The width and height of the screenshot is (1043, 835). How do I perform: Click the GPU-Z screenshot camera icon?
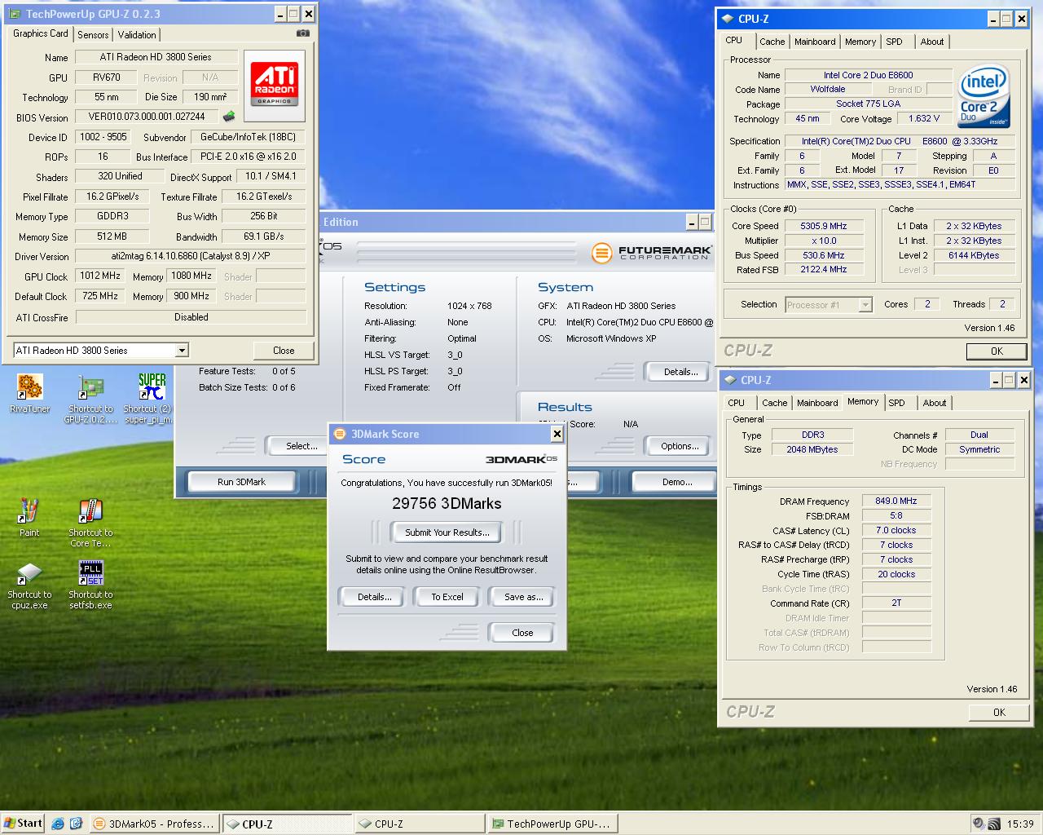tap(303, 33)
